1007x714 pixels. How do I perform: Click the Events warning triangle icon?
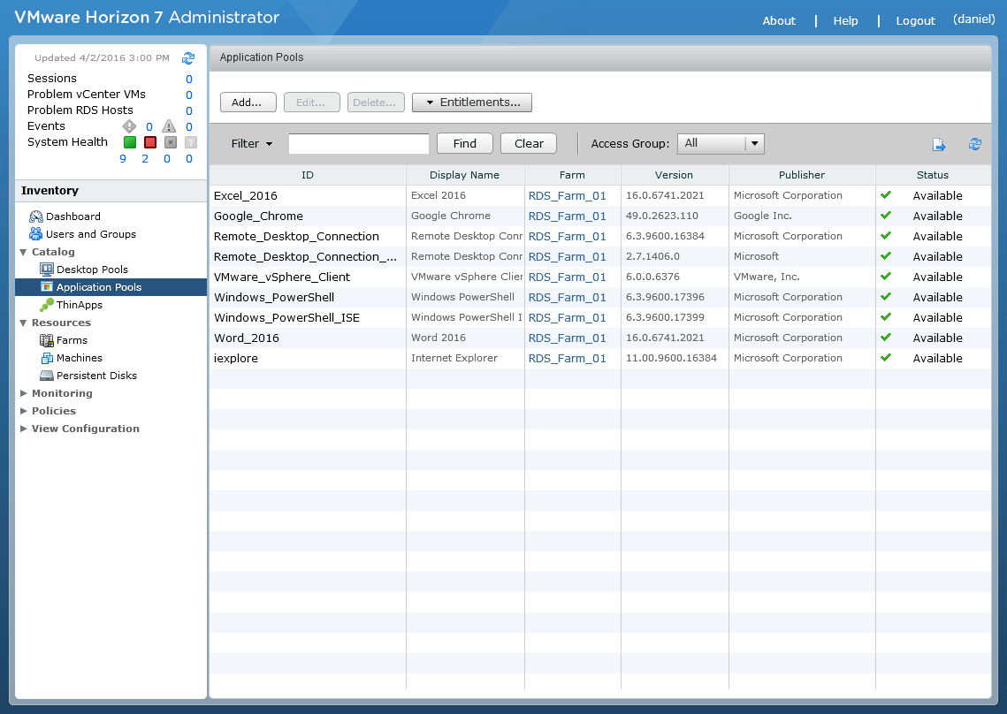169,125
